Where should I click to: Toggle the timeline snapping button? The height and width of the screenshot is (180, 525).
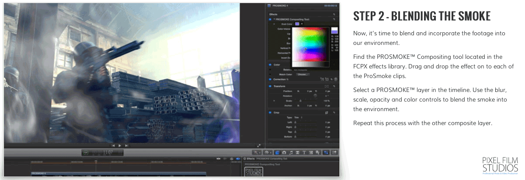tap(238, 158)
